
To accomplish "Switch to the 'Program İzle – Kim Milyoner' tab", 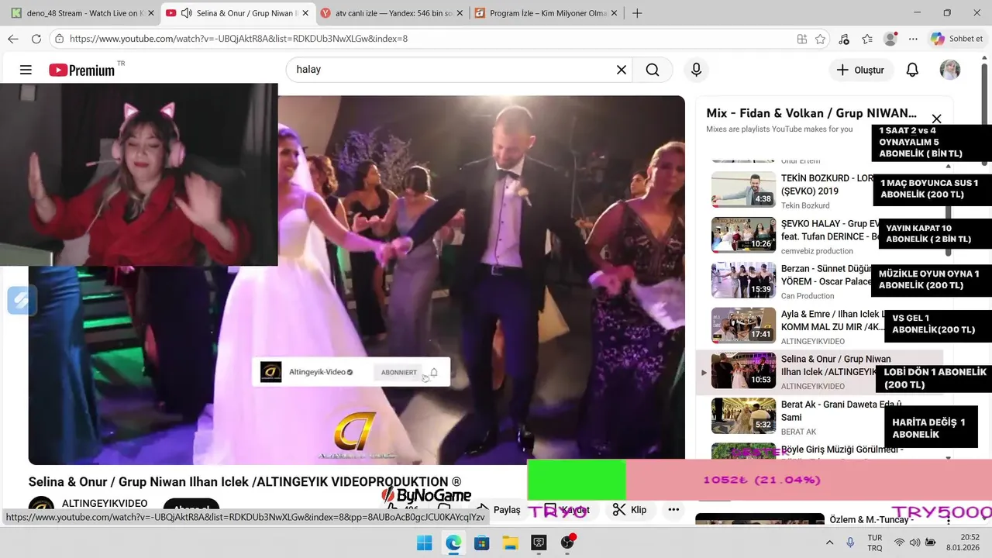I will coord(546,13).
